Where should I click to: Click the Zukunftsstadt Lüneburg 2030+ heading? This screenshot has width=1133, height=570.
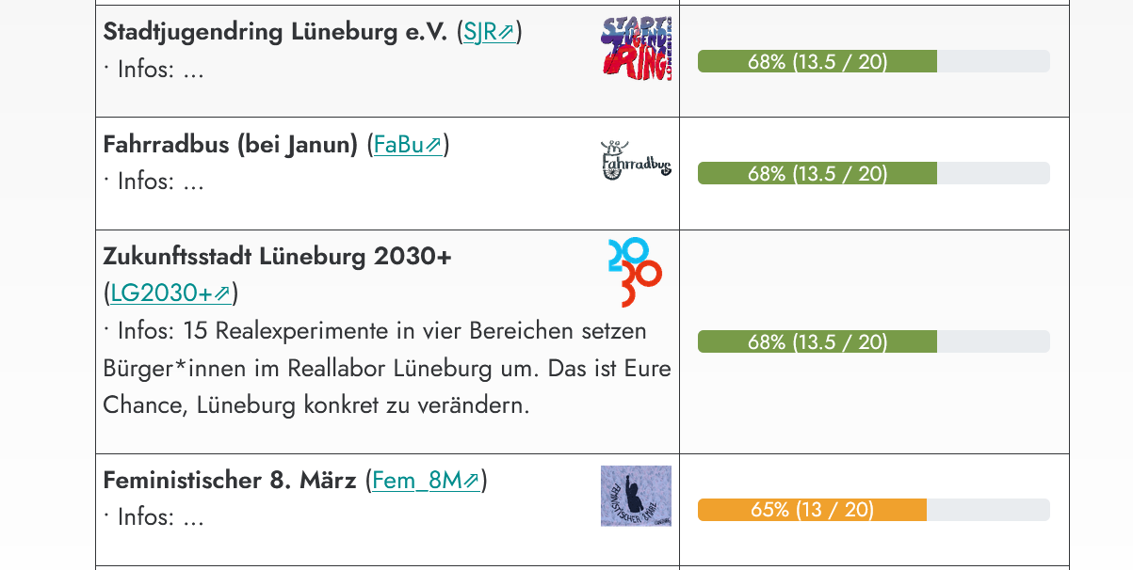[277, 256]
